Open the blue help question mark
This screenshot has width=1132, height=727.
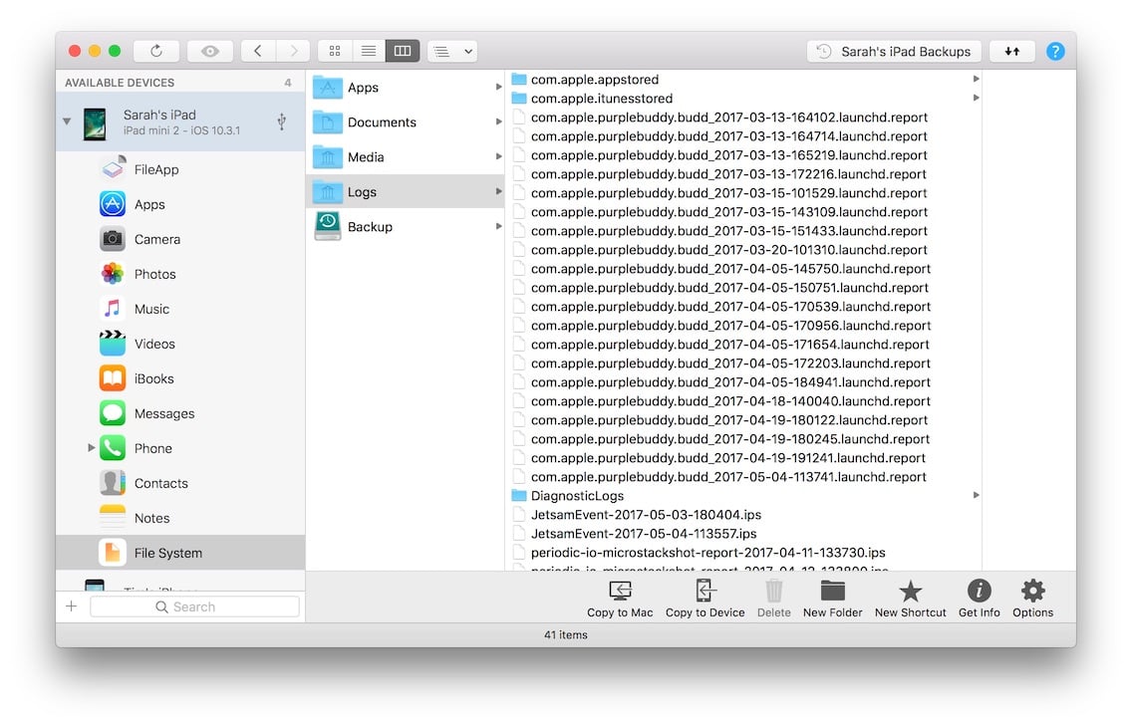pos(1054,51)
